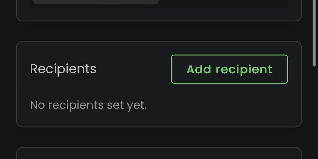Click the top border of the bottom card
Viewport: 318px width, 159px height.
[159, 147]
